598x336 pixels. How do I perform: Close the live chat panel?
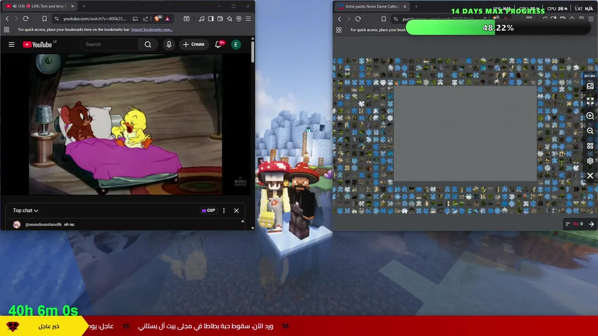pyautogui.click(x=236, y=210)
